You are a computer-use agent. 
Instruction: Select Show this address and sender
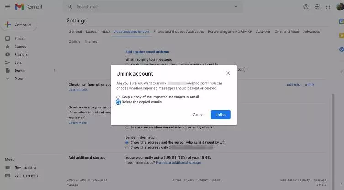[x=127, y=143]
